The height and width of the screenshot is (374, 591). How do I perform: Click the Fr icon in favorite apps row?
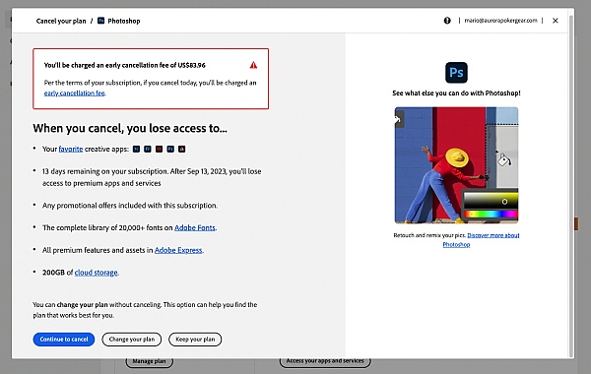point(148,150)
